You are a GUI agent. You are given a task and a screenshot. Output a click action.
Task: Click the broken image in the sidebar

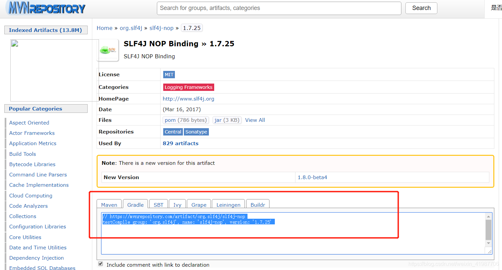pos(55,70)
